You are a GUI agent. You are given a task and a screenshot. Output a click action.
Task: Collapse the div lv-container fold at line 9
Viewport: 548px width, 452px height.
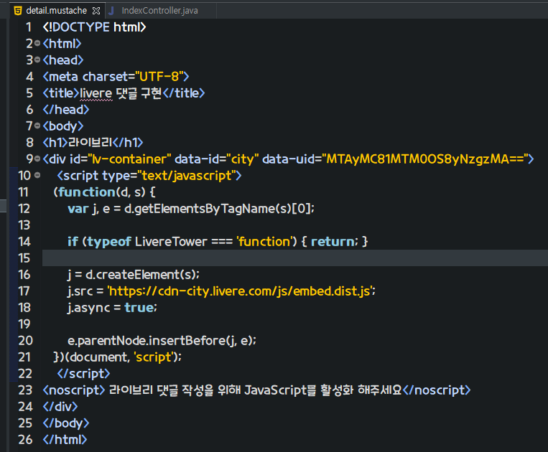pyautogui.click(x=37, y=159)
